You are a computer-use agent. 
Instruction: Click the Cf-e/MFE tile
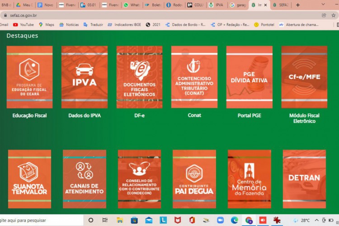(304, 77)
